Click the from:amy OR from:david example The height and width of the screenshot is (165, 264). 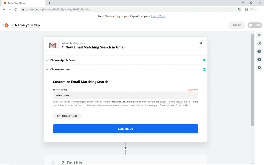click(174, 105)
